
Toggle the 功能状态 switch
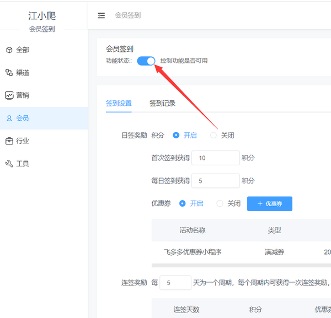pyautogui.click(x=146, y=61)
